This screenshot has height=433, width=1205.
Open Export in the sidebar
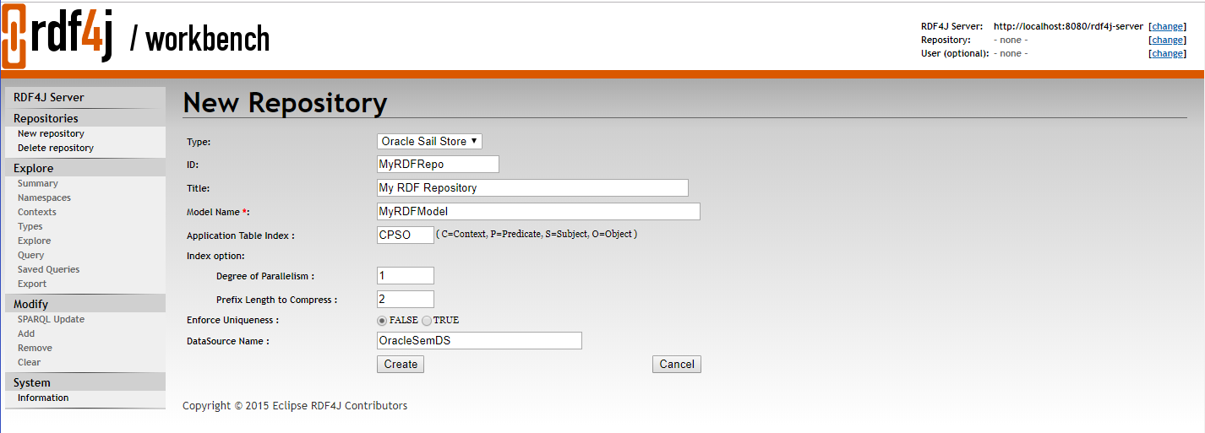pos(32,284)
